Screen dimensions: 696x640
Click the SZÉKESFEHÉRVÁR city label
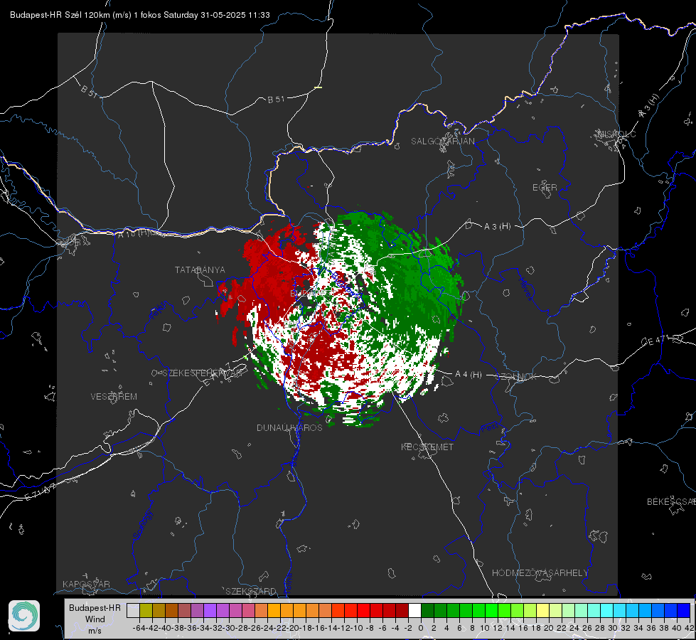click(204, 373)
